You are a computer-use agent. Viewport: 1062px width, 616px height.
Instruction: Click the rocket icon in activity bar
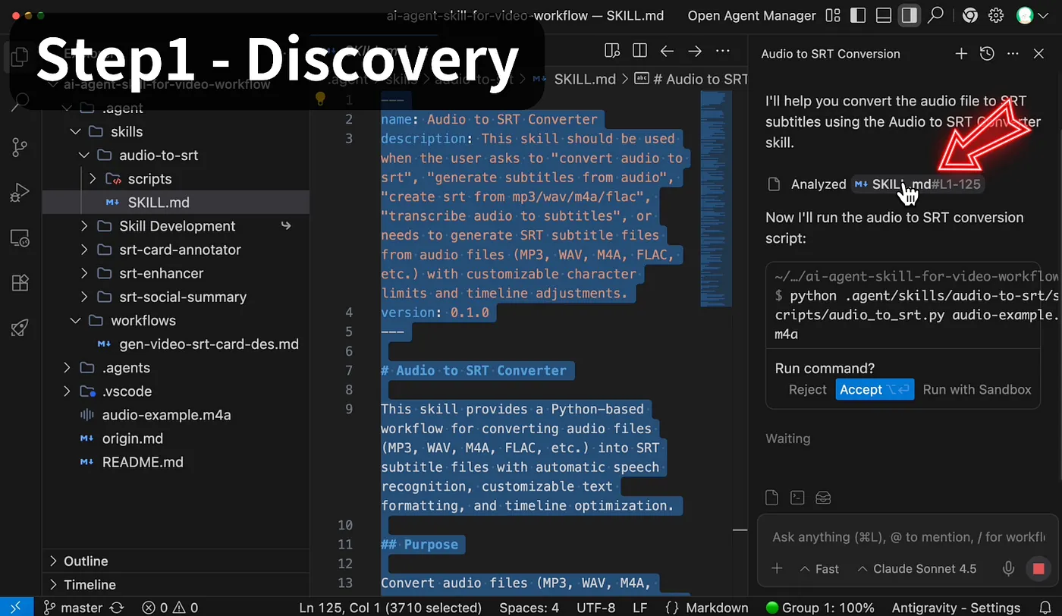pyautogui.click(x=20, y=327)
